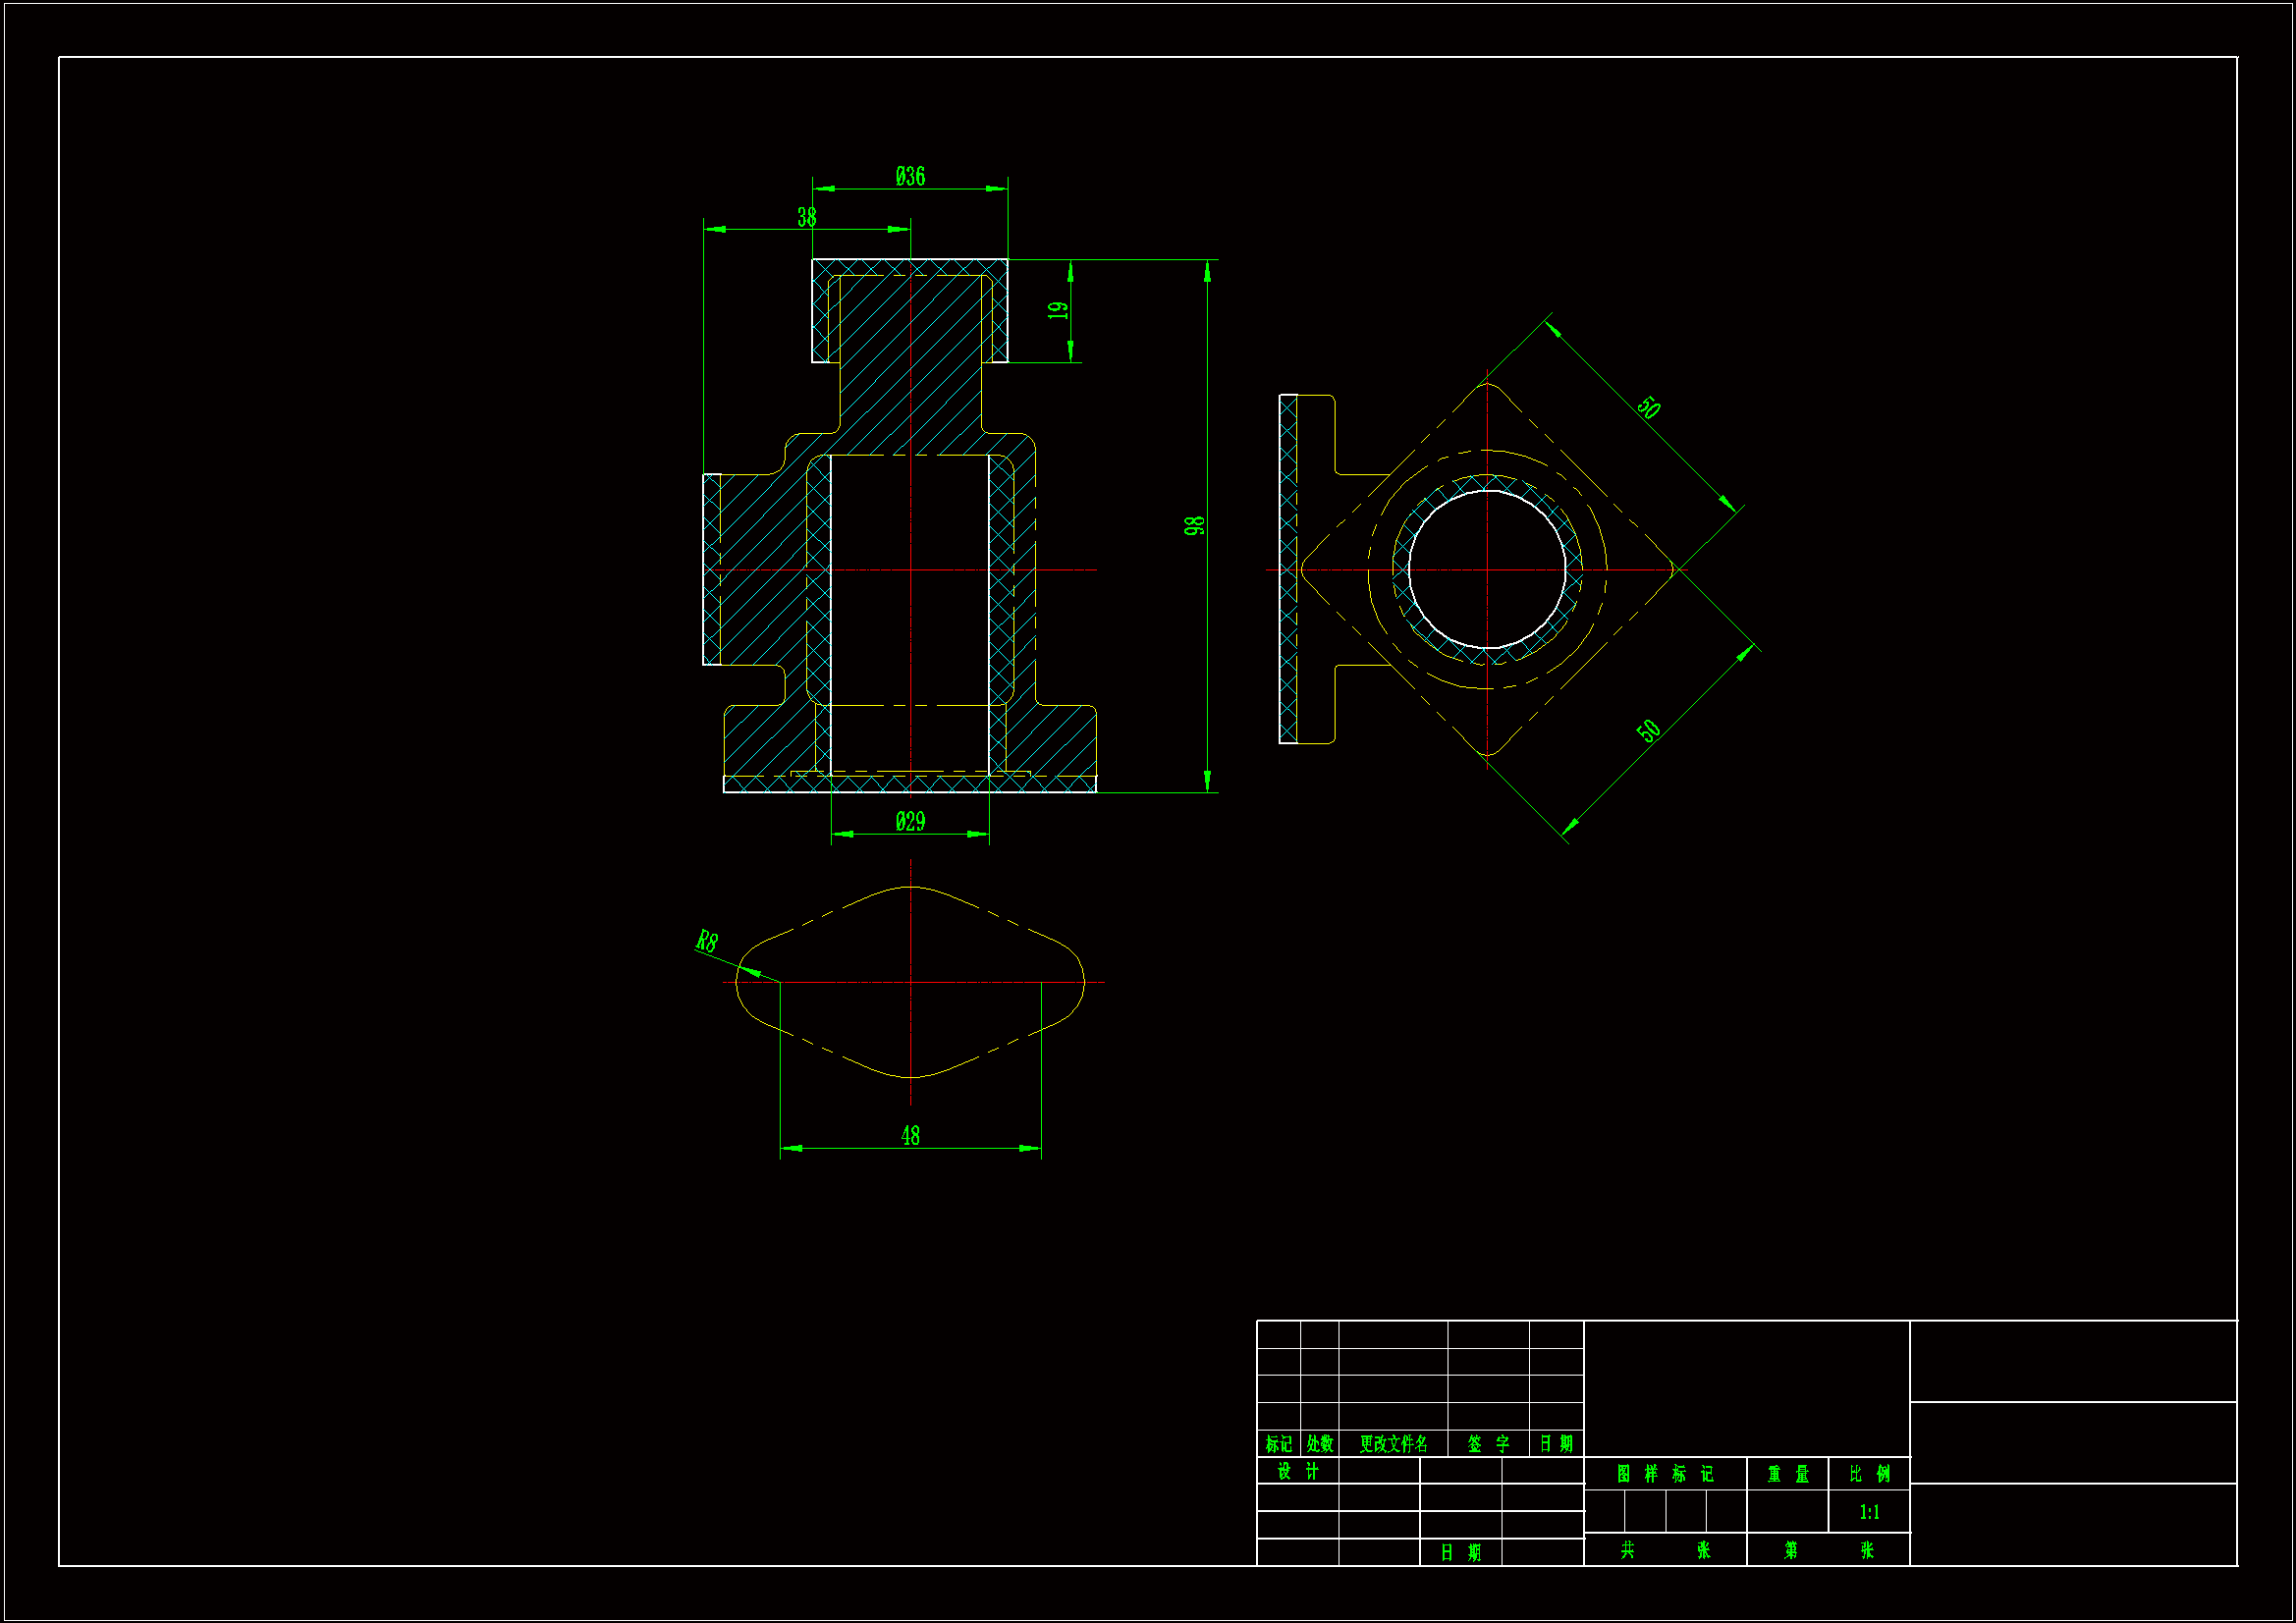Click the 签字 signature column header
The image size is (2296, 1623).
click(x=1488, y=1444)
